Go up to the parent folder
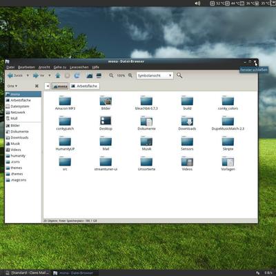This screenshot has height=276, width=276. pos(58,75)
